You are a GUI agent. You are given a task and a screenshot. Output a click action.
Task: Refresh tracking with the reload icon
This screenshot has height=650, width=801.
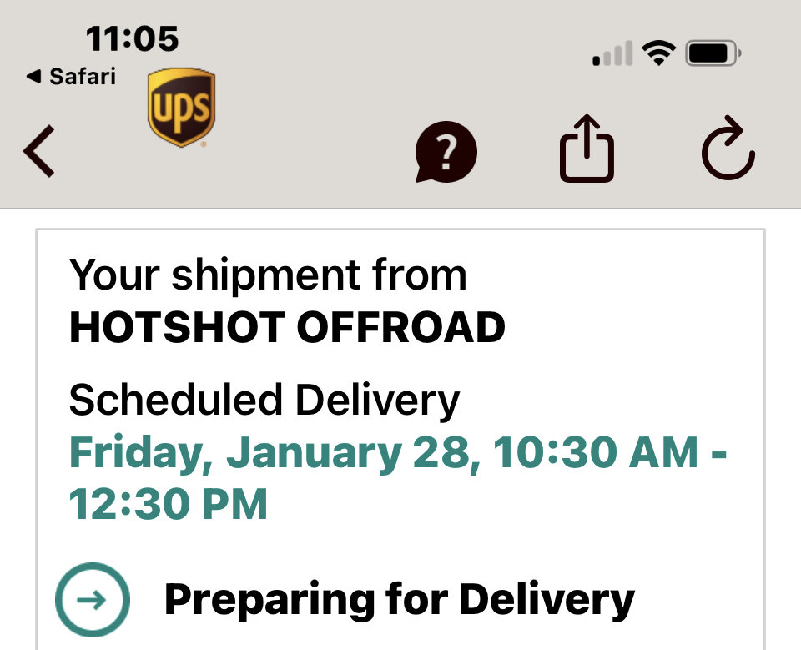728,149
